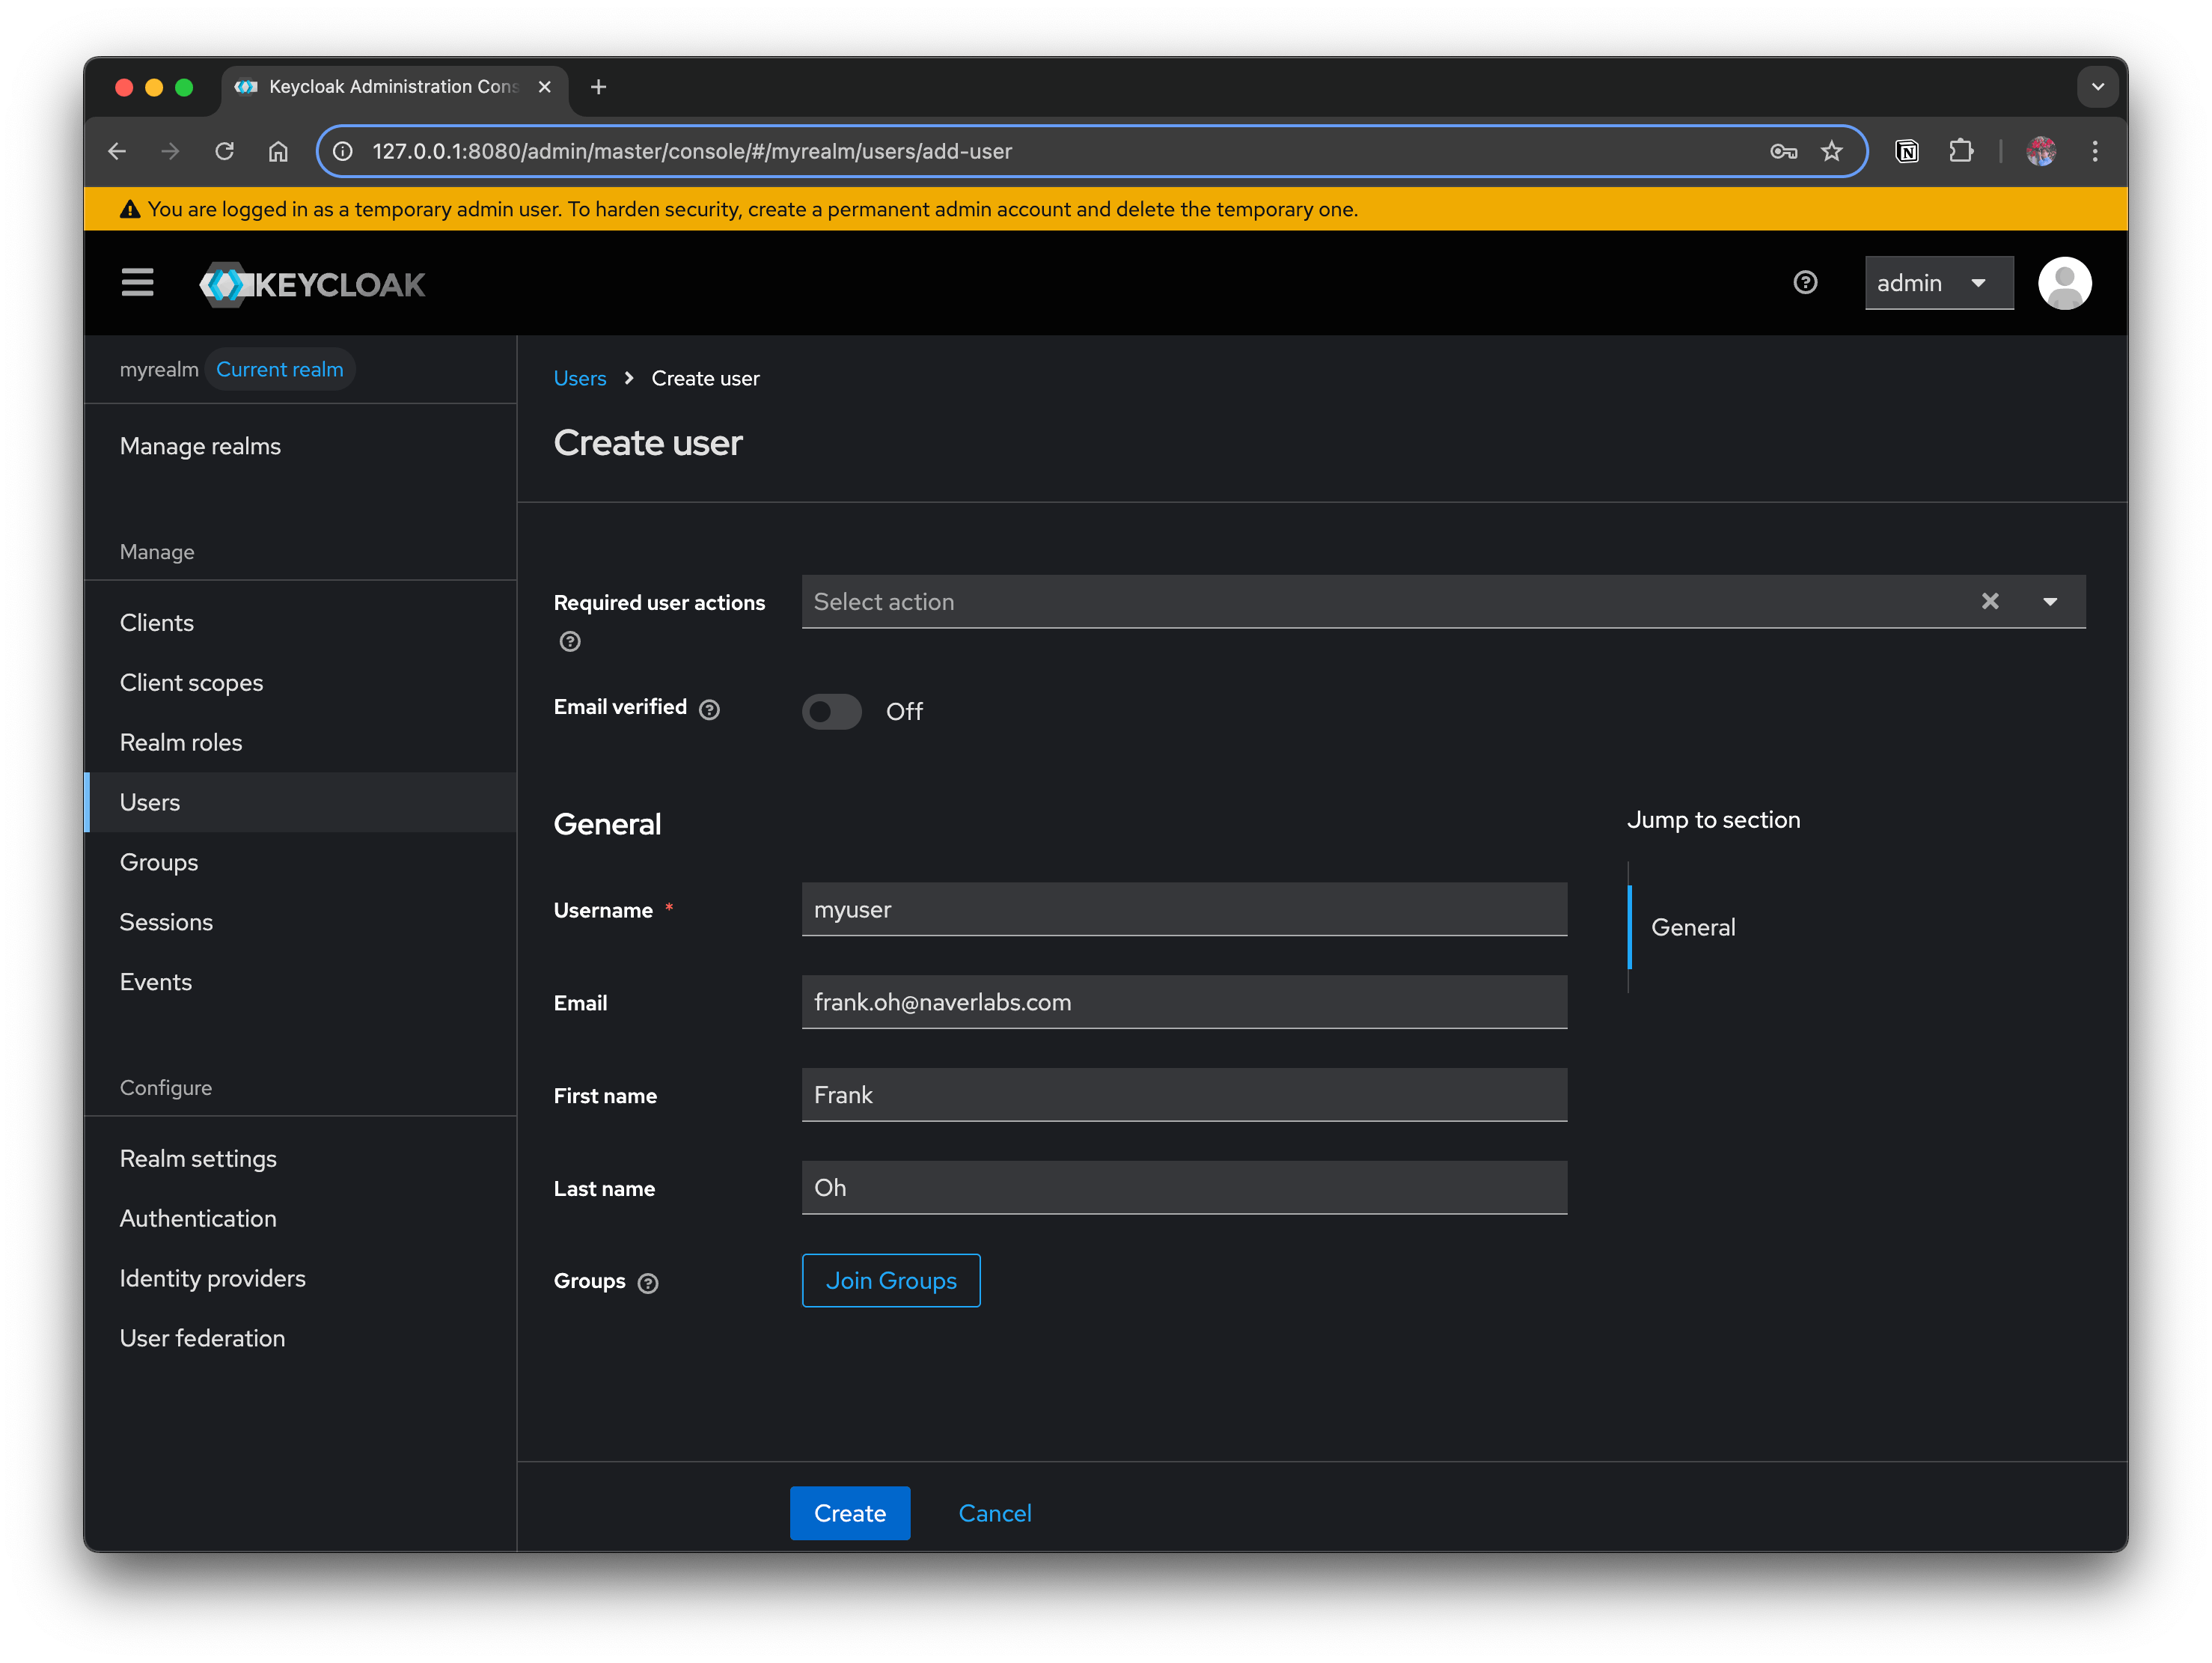The width and height of the screenshot is (2212, 1663).
Task: Click the browser address bar URL
Action: tap(692, 151)
